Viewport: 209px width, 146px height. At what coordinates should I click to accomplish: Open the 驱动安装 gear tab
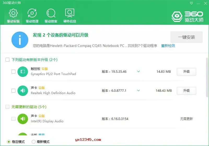coord(13,16)
